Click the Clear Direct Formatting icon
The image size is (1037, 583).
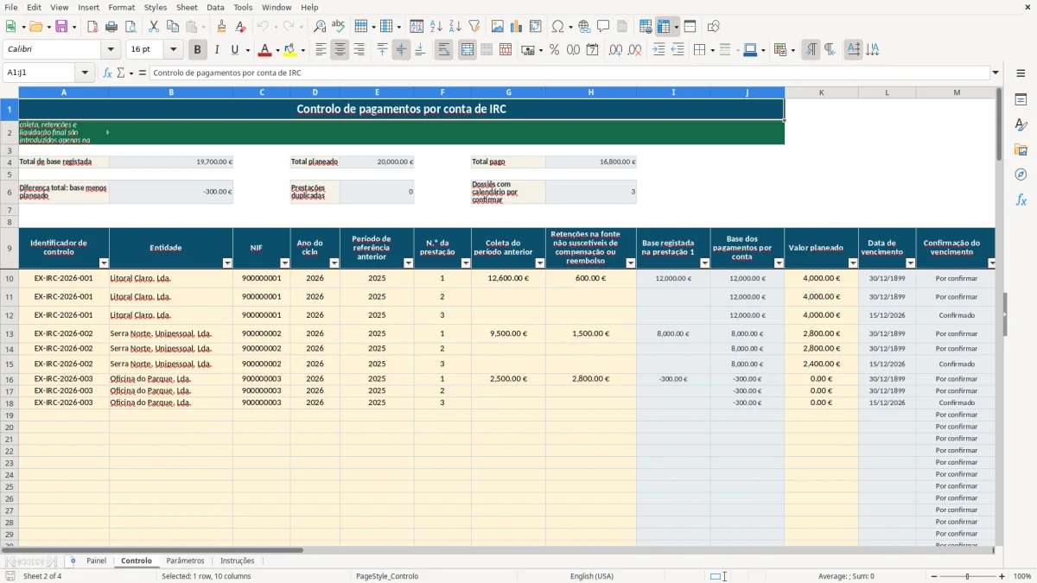(239, 27)
